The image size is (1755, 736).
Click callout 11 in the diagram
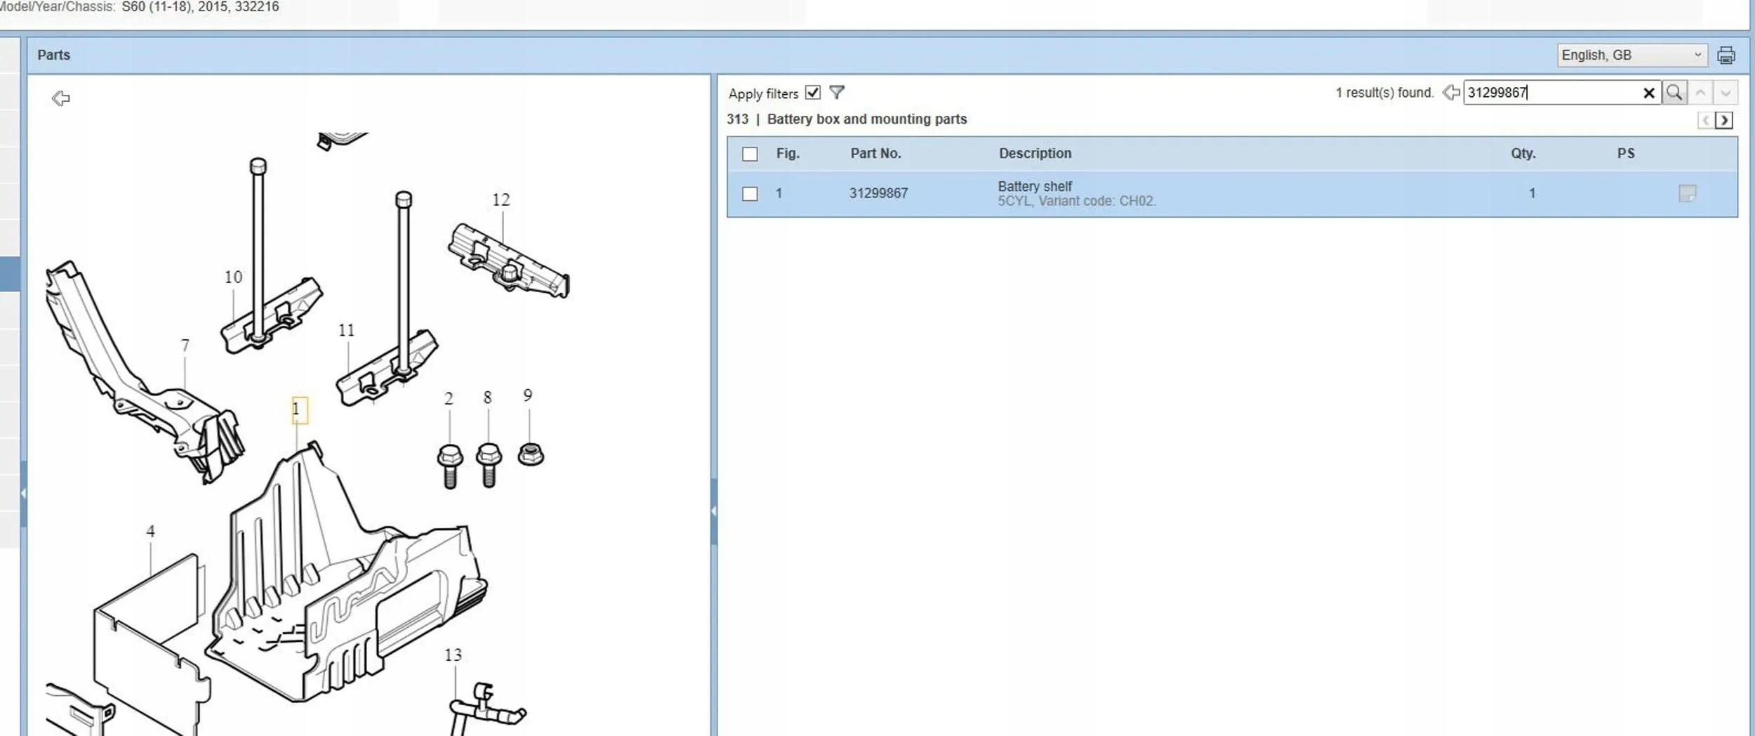346,330
